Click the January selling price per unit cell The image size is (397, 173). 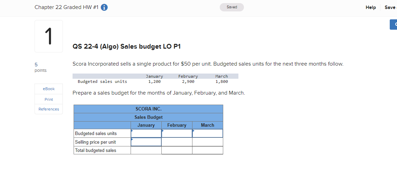click(x=146, y=142)
